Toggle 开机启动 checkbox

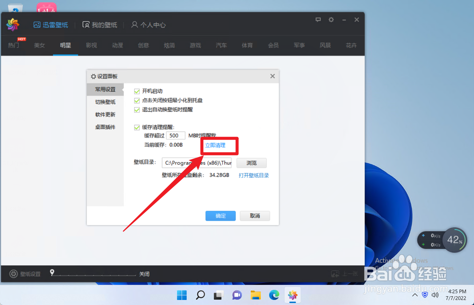(137, 91)
